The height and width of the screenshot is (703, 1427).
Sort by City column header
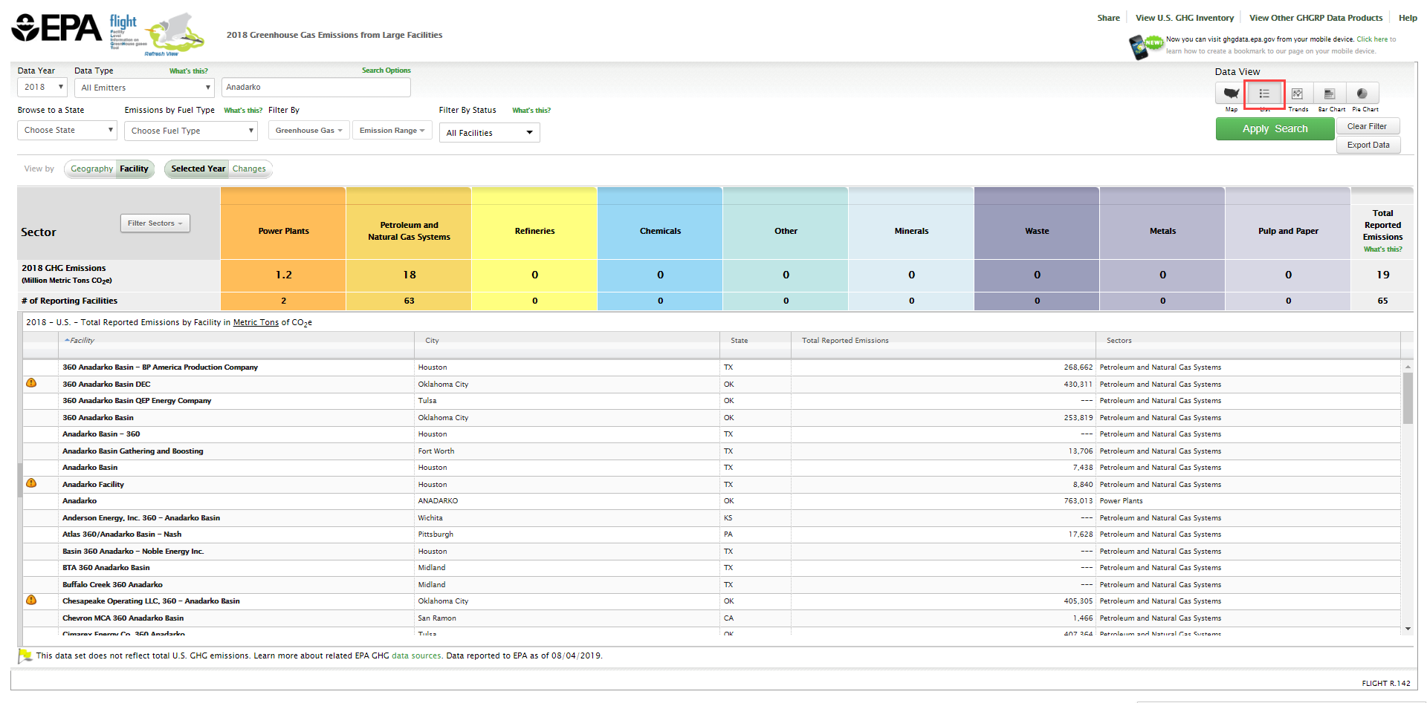coord(432,341)
